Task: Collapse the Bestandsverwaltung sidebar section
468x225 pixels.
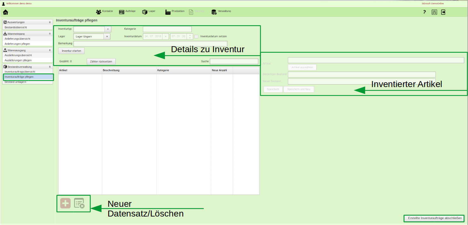Action: click(50, 67)
